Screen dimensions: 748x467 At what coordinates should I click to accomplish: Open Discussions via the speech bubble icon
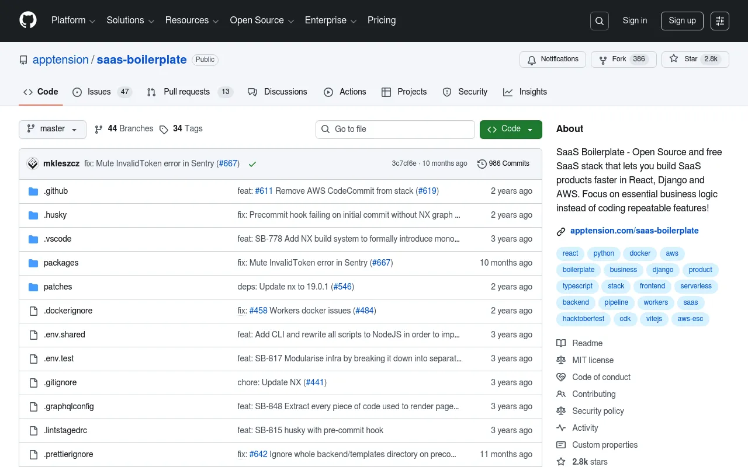252,92
